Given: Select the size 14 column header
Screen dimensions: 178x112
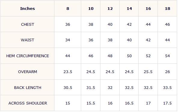Looking at the screenshot, I should pyautogui.click(x=129, y=9).
